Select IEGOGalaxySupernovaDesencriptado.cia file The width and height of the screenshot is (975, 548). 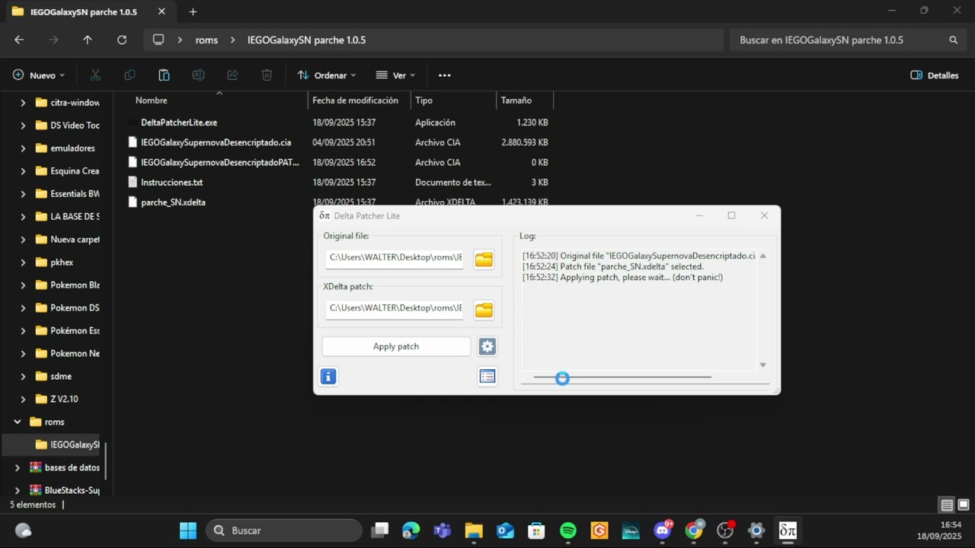click(x=216, y=142)
